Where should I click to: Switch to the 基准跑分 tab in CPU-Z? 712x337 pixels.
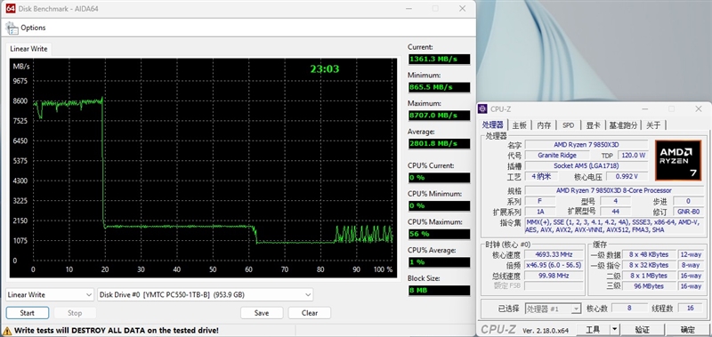pos(624,125)
